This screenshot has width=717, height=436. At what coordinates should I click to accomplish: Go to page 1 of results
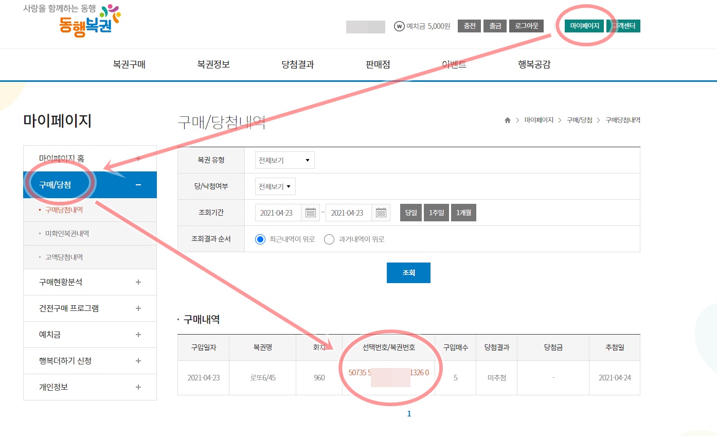(x=409, y=414)
